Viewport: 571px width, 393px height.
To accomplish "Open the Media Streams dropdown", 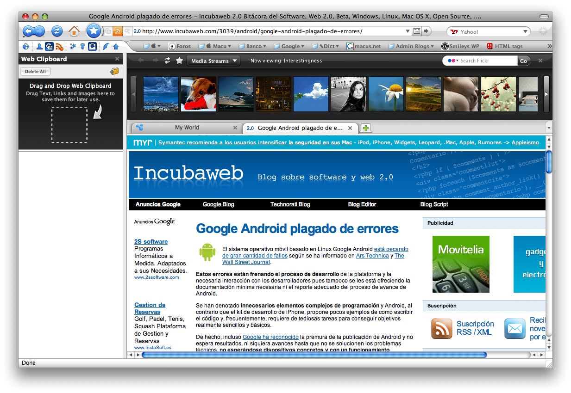I will click(x=213, y=61).
